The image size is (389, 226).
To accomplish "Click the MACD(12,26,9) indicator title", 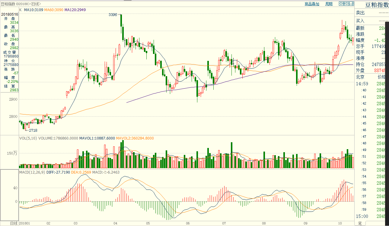I will tap(32, 172).
